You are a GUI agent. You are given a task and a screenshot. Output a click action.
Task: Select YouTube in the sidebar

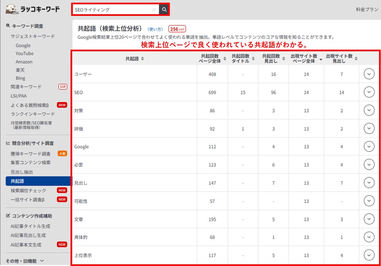tap(24, 54)
